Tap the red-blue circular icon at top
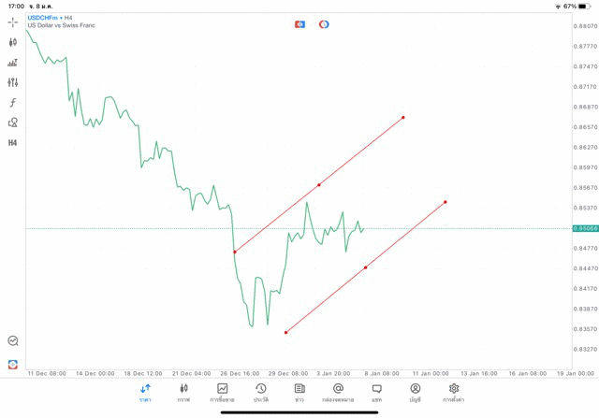 click(324, 23)
